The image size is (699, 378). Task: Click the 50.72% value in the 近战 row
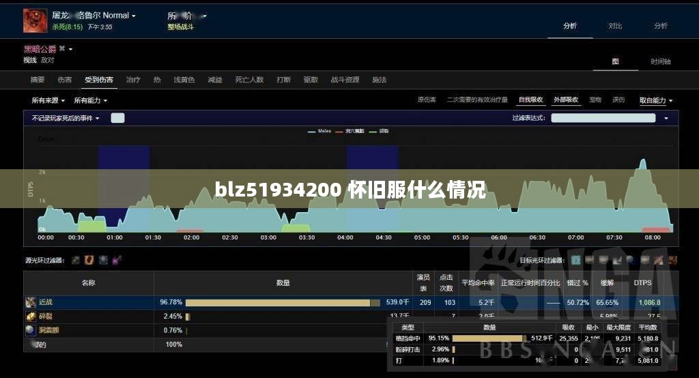click(x=577, y=302)
